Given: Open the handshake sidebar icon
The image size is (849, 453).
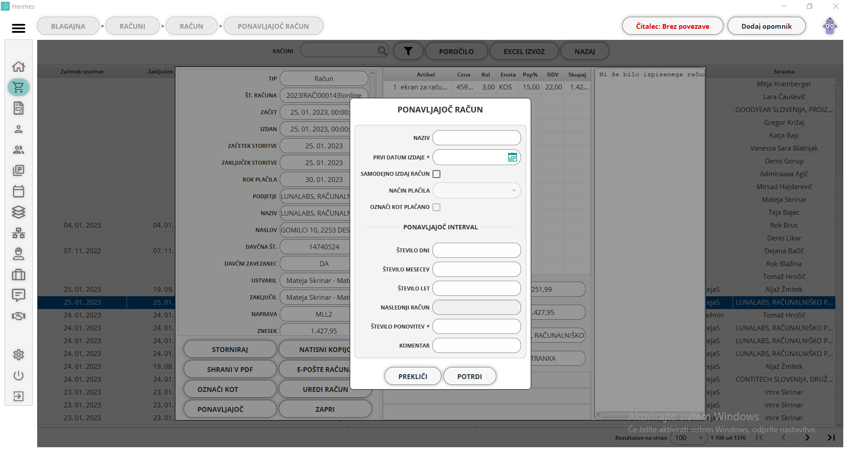Looking at the screenshot, I should click(19, 316).
